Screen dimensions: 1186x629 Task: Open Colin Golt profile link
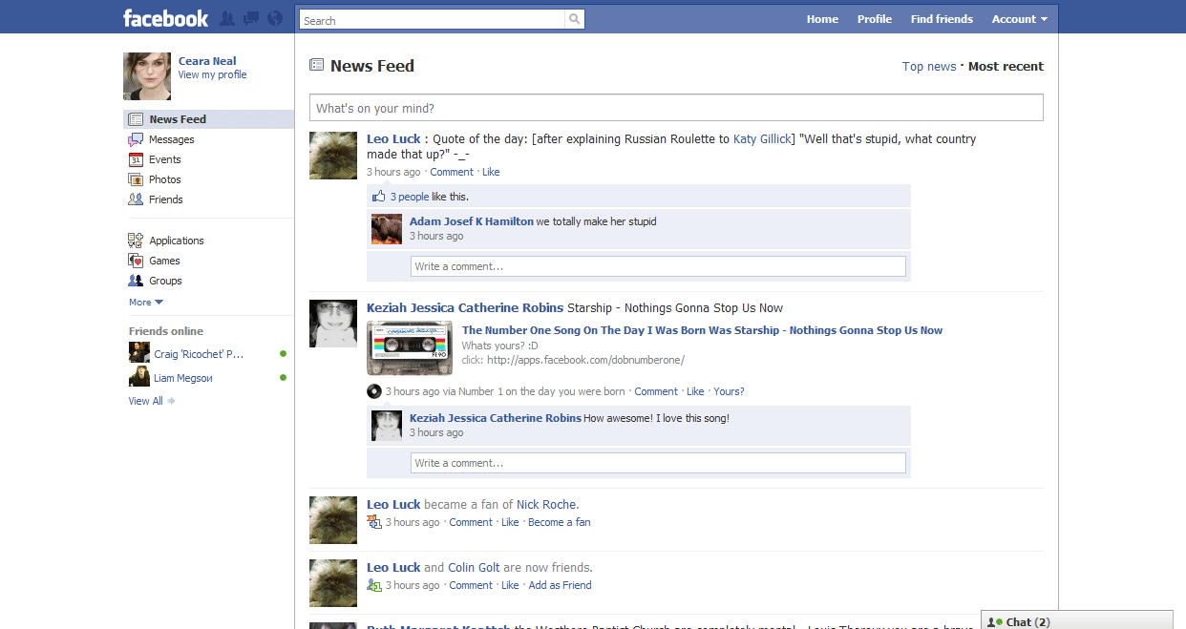(475, 568)
